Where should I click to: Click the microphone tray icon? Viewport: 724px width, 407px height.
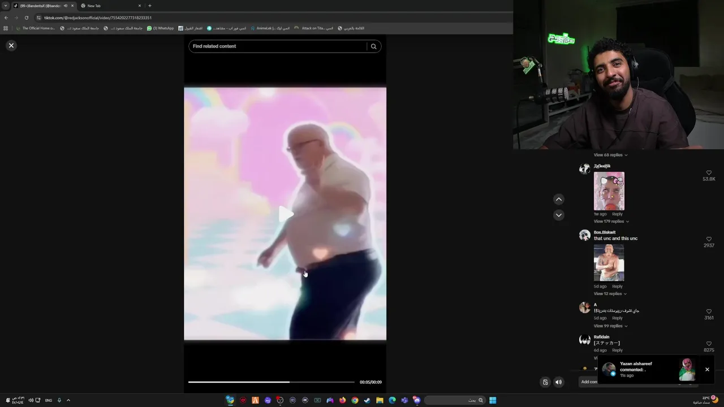point(59,400)
